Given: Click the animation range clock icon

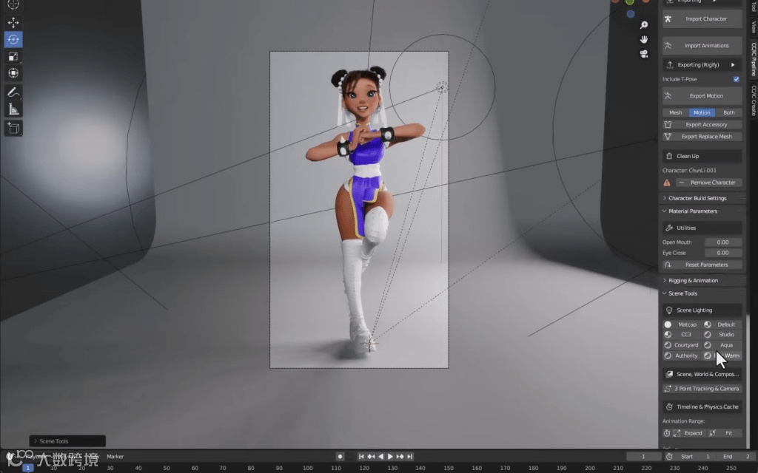Looking at the screenshot, I should [x=667, y=433].
